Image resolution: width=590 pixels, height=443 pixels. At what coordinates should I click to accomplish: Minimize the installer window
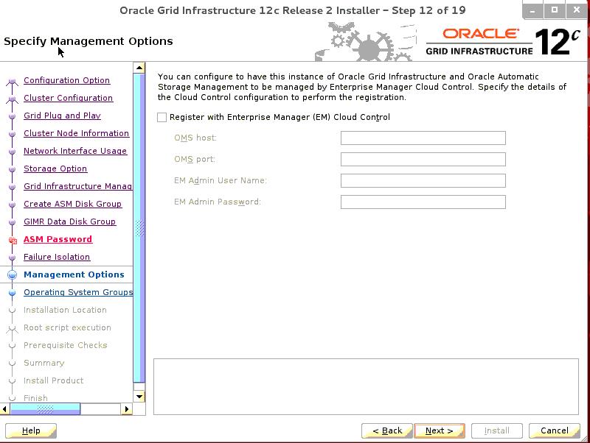532,10
